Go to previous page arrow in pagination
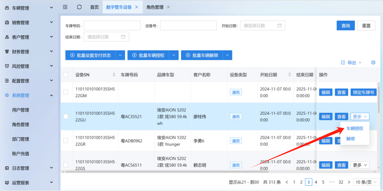Screen dimensions: 383x191 tap(287, 182)
